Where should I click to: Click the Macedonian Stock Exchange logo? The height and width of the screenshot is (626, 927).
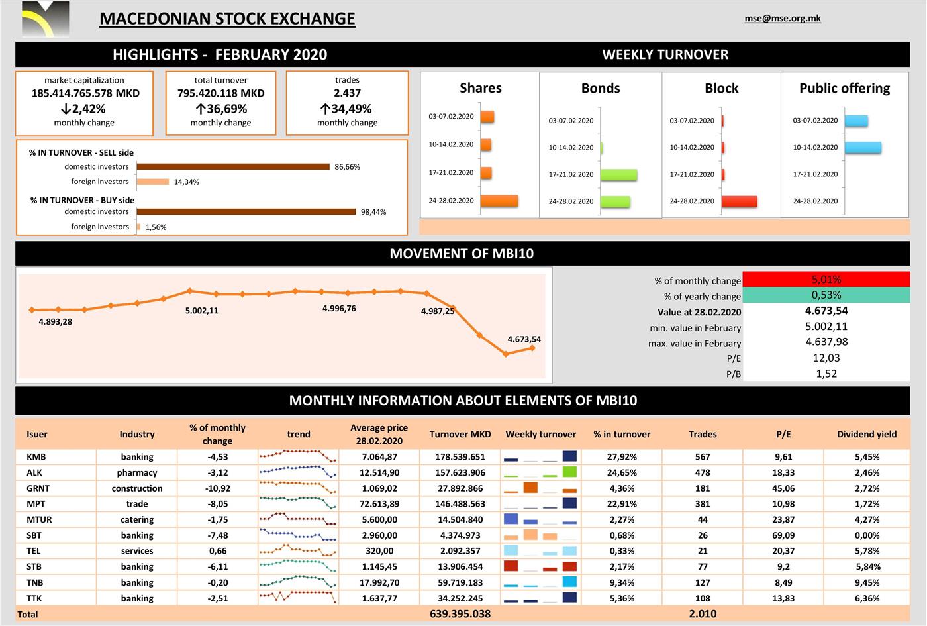point(45,19)
